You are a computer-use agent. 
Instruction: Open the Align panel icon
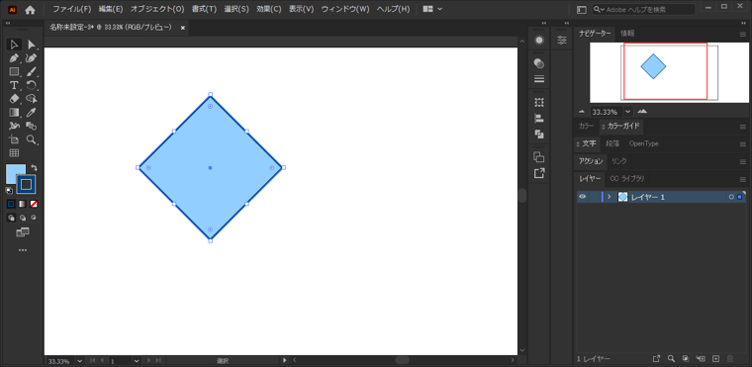pyautogui.click(x=539, y=118)
